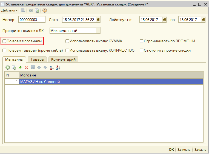Enable Ограничивать по ВРЕМЕНИ
The height and width of the screenshot is (154, 209).
tap(141, 41)
